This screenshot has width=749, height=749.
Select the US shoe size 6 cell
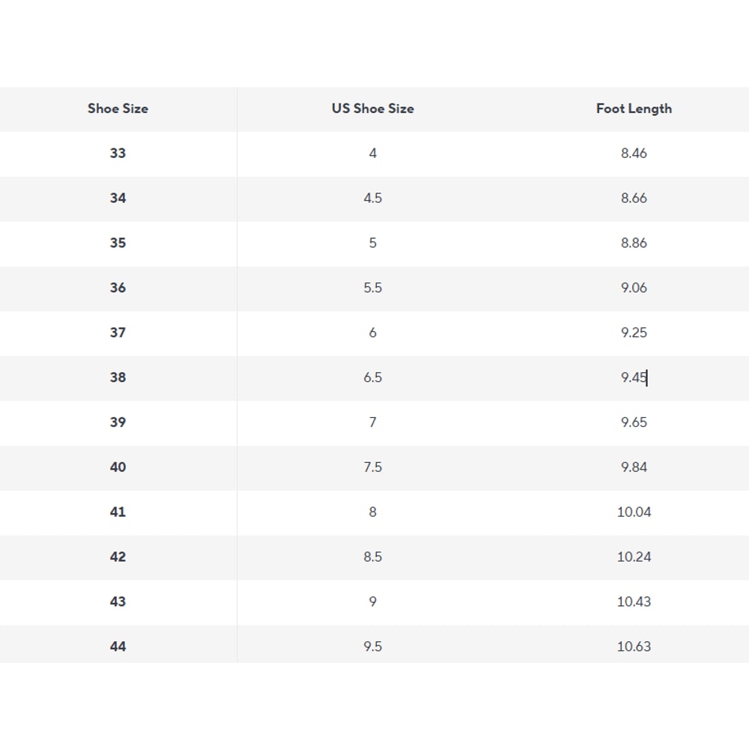(x=372, y=333)
